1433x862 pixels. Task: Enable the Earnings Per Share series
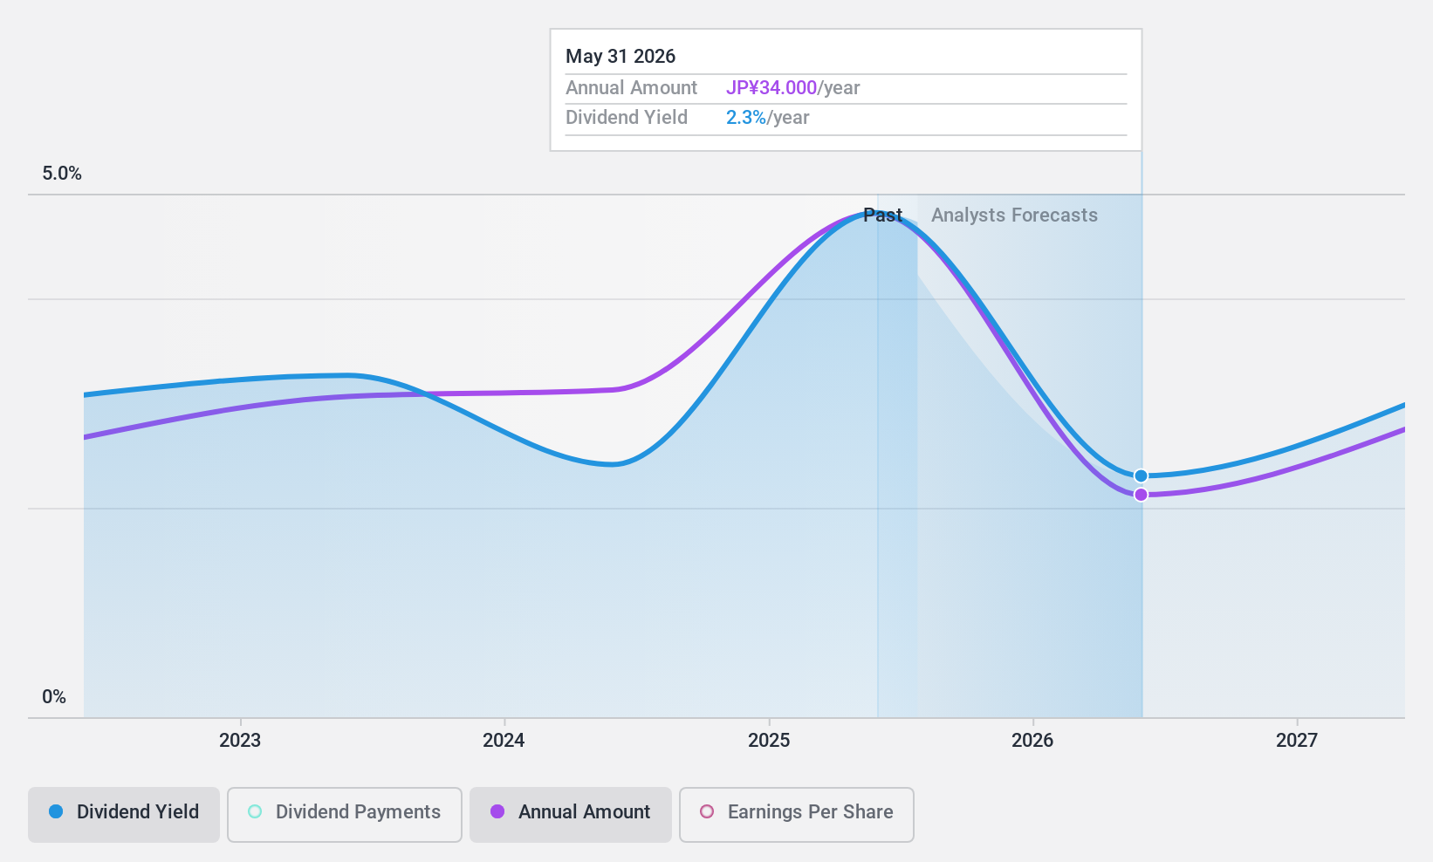[797, 815]
